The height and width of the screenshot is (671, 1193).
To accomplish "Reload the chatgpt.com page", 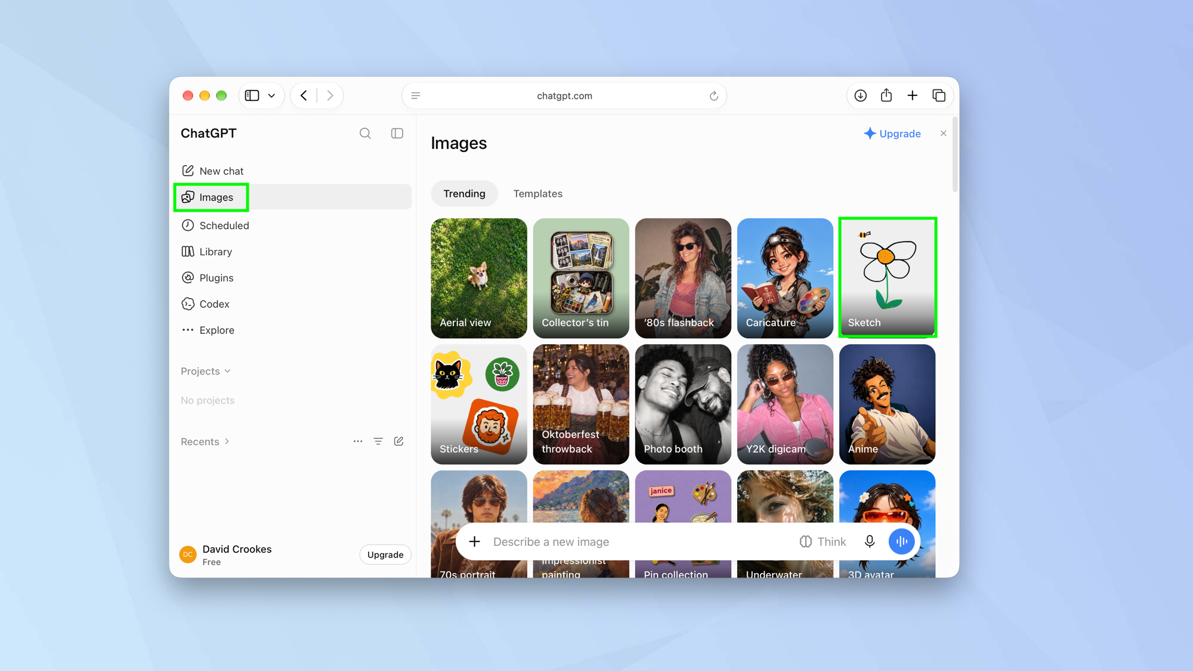I will click(x=713, y=96).
